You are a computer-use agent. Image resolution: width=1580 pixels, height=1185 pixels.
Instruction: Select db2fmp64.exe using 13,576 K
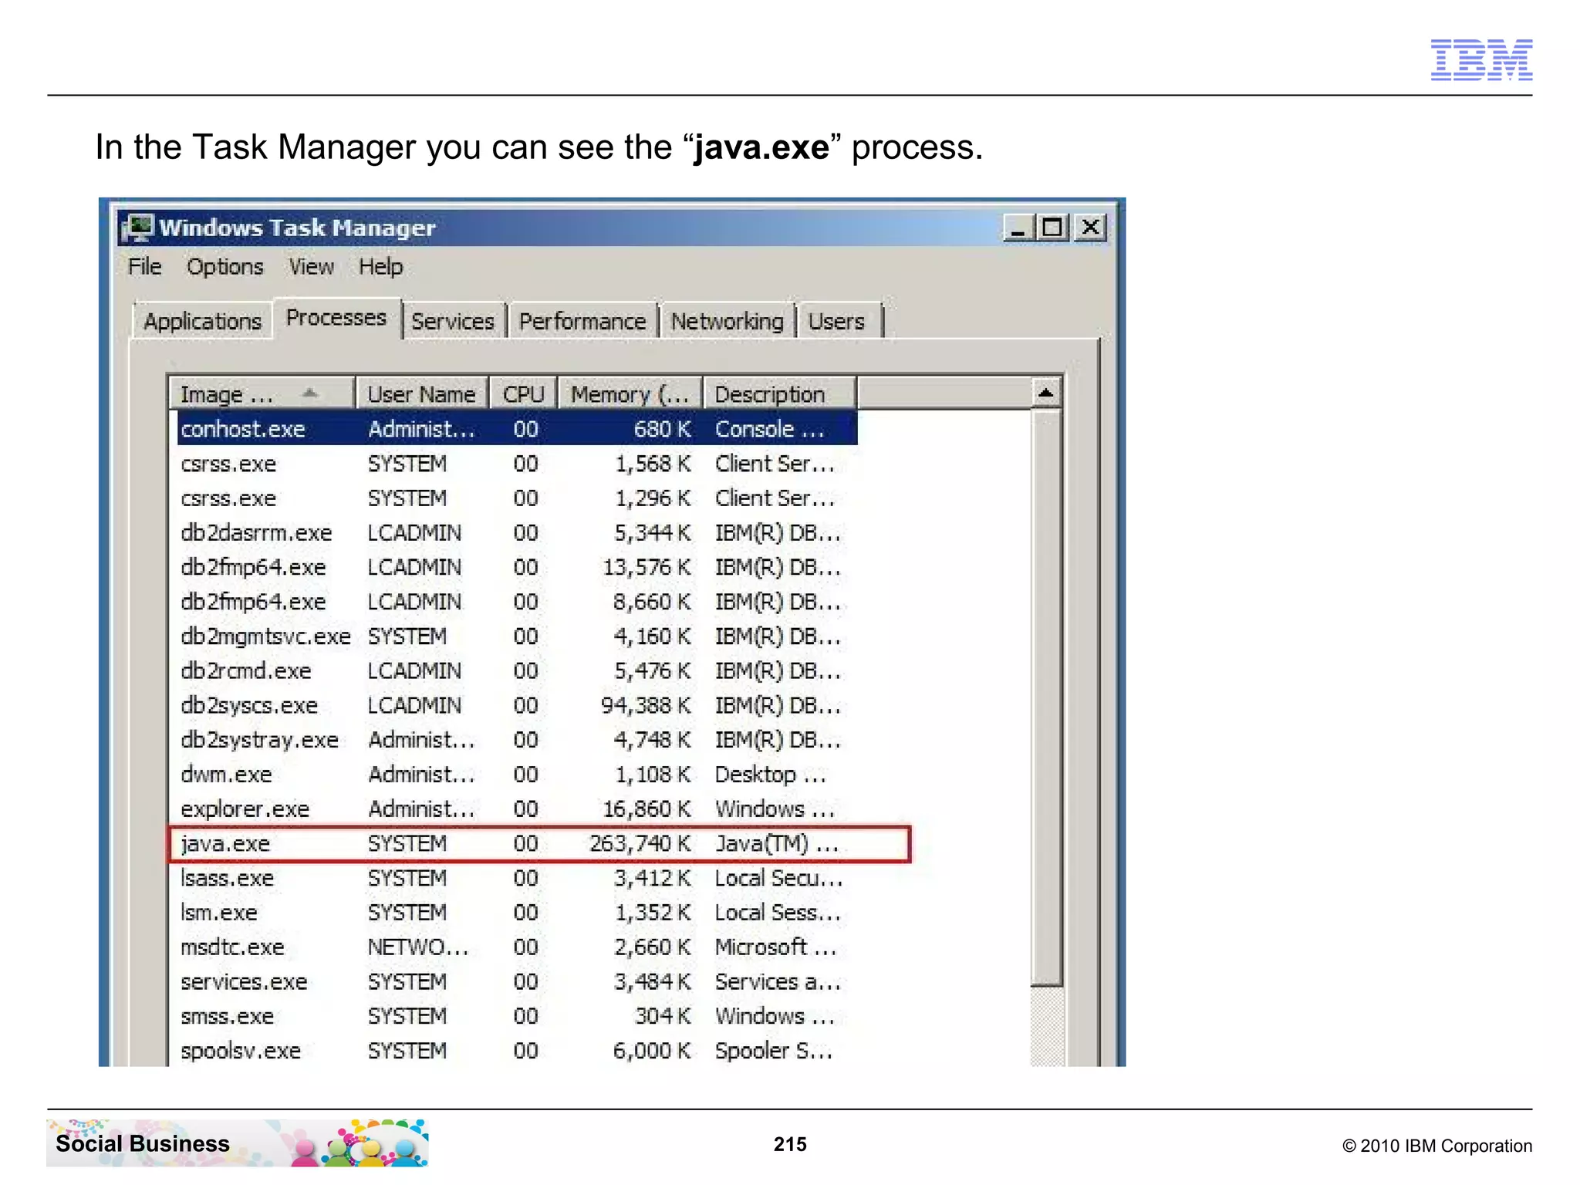[x=517, y=567]
